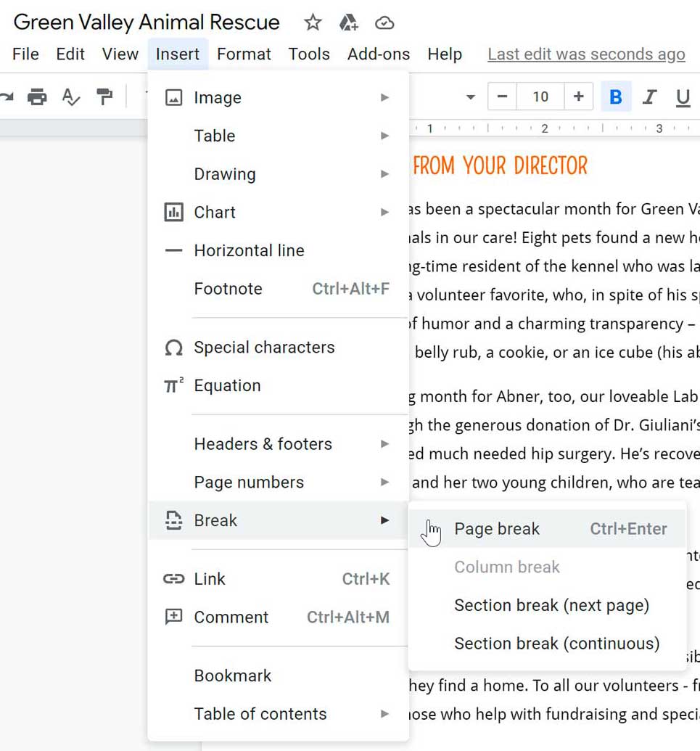Choose Page numbers menu entry
The height and width of the screenshot is (751, 700).
[x=278, y=483]
